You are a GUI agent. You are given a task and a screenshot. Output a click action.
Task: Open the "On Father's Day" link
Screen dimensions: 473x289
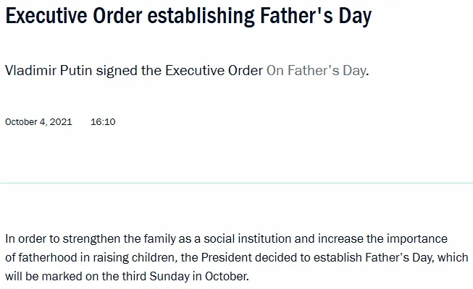coord(316,71)
